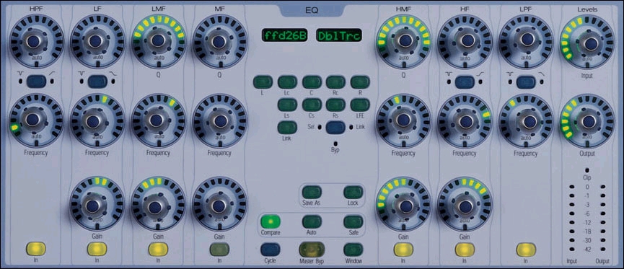Select the Cs channel button
Viewport: 624px width, 269px height.
pyautogui.click(x=312, y=105)
